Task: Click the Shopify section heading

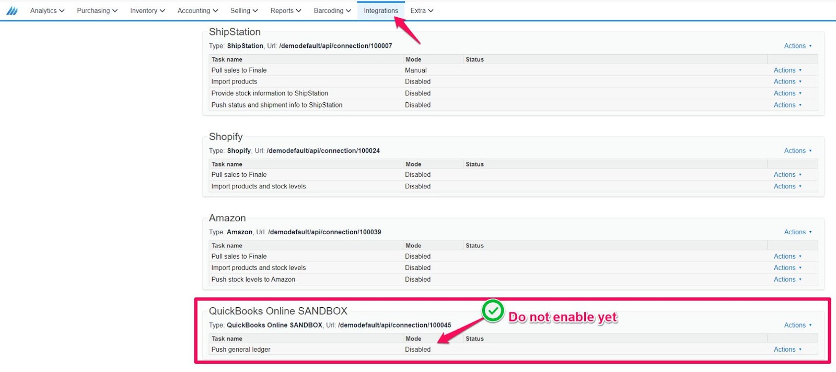Action: pos(226,137)
